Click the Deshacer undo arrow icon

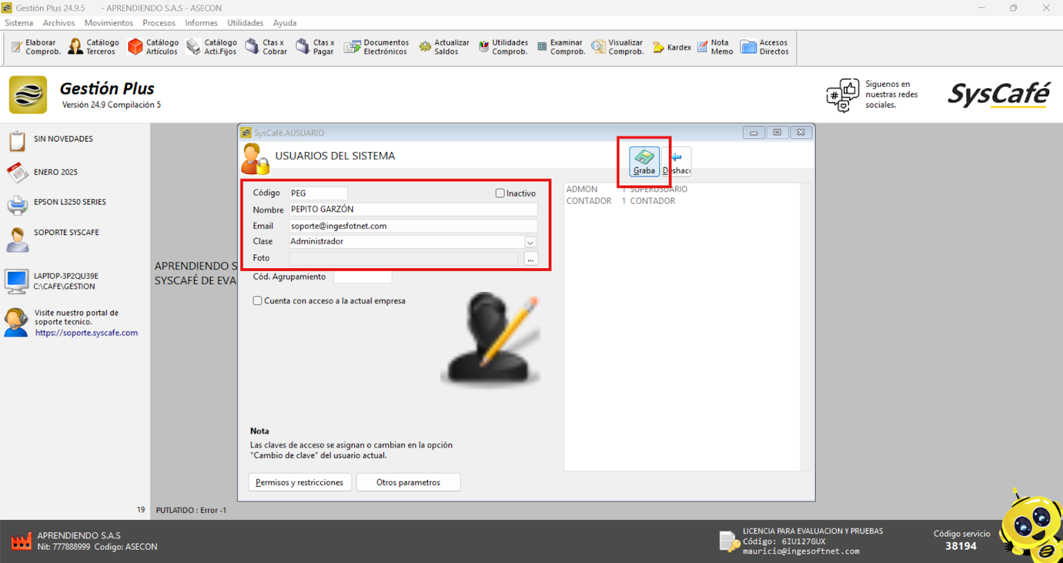pos(677,158)
